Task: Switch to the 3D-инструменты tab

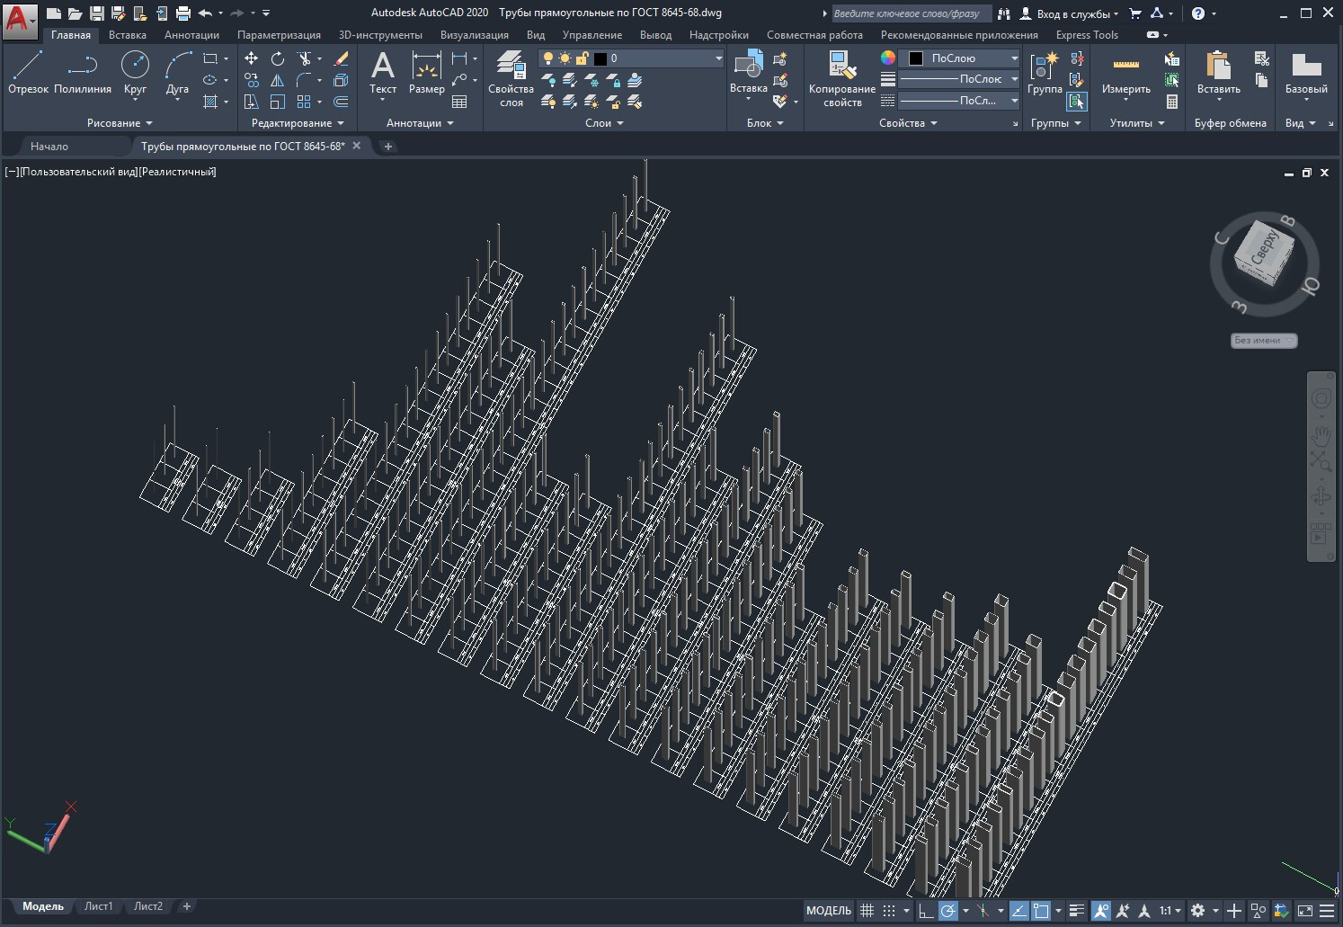Action: [380, 35]
